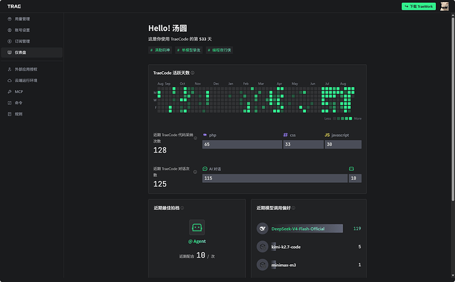The image size is (455, 282).
Task: Click the TRAE logo
Action: (x=14, y=7)
